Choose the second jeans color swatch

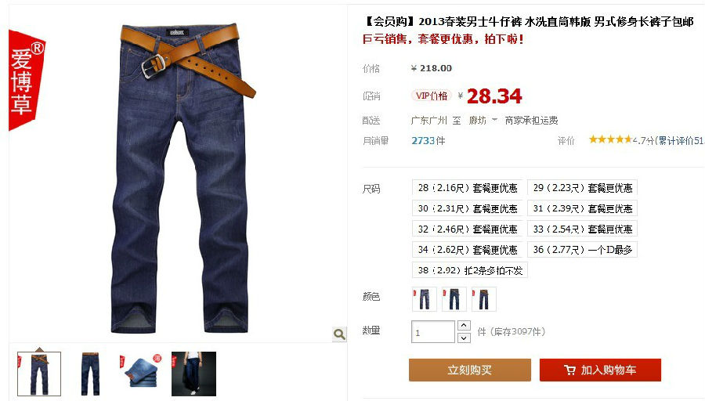[x=454, y=299]
